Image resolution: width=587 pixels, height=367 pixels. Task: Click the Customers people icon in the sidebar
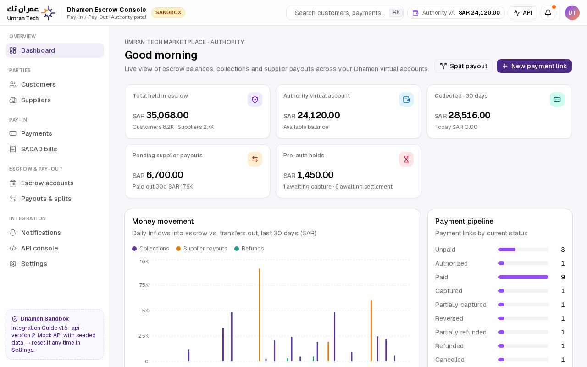[x=13, y=84]
